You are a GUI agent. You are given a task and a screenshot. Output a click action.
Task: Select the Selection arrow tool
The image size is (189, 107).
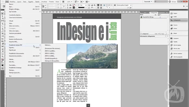pyautogui.click(x=2, y=14)
